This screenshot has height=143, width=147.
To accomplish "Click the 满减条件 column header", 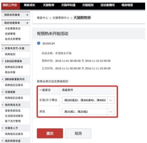I will click(68, 90).
